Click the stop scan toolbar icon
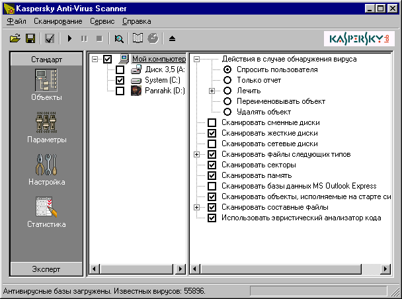 pos(99,39)
